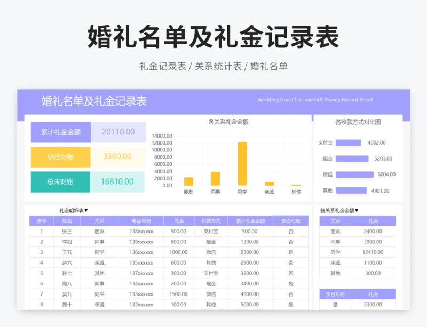This screenshot has width=427, height=327.
Task: Click the 14000.00 axis label
Action: click(x=162, y=136)
